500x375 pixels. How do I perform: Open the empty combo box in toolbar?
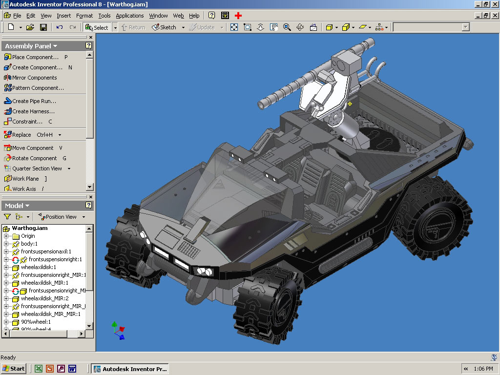(x=465, y=27)
